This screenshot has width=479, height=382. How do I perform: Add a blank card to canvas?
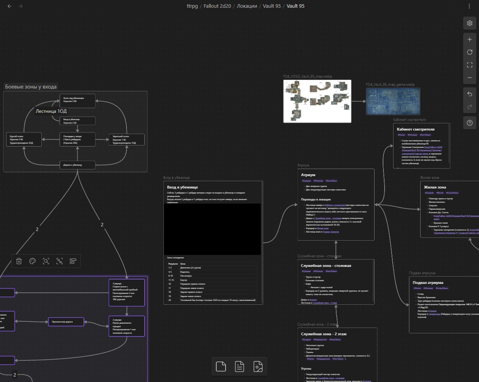click(221, 366)
